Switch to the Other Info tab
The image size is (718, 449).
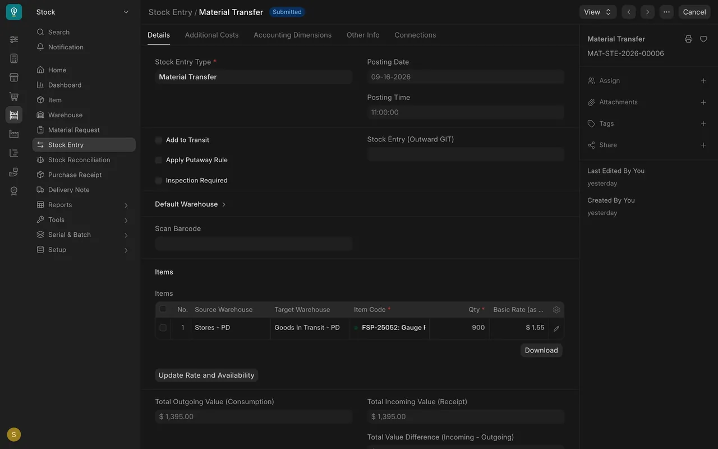363,35
